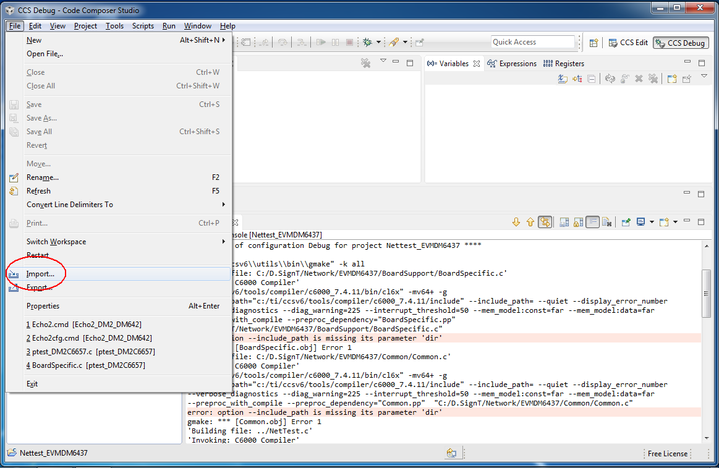Expand the Switch Workspace submenu
Viewport: 719px width, 468px height.
coord(224,242)
